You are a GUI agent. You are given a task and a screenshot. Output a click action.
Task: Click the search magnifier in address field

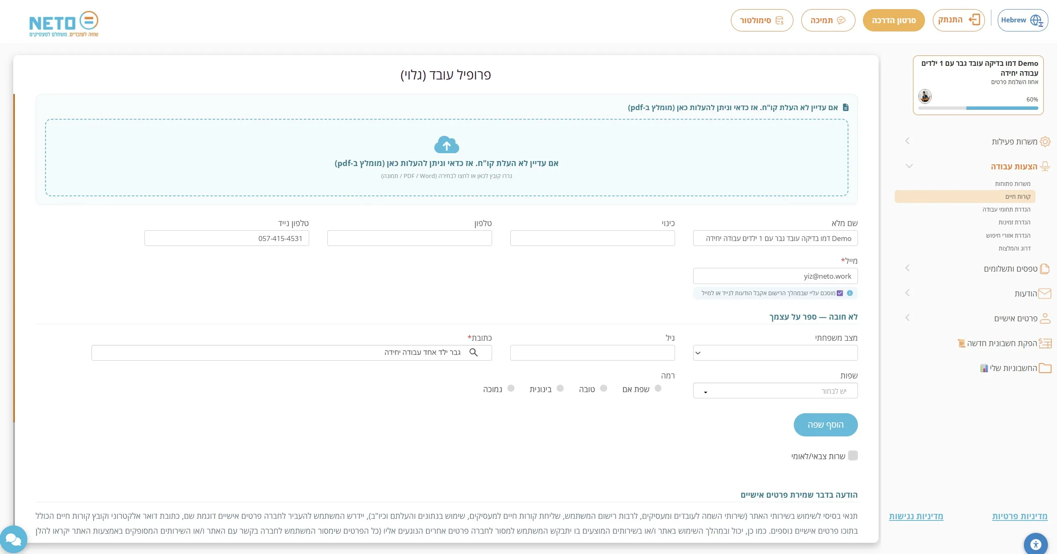[474, 352]
